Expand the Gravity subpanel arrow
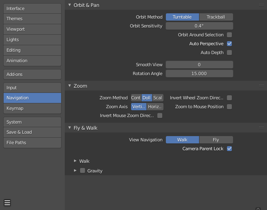This screenshot has height=210, width=267. (75, 170)
